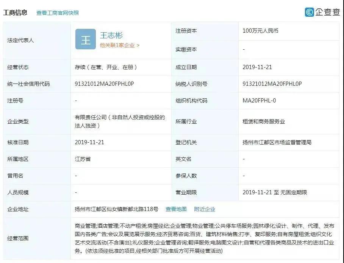
Task: Click the 工商信息 section header
Action: (16, 12)
